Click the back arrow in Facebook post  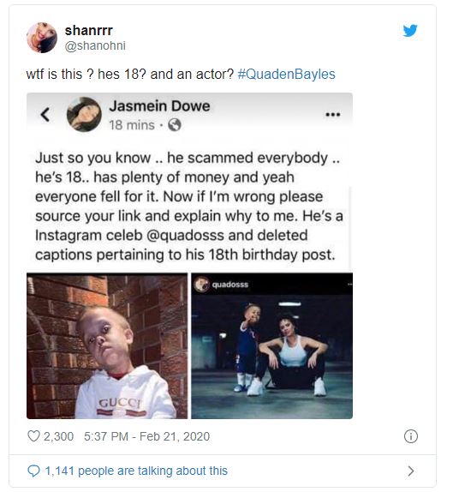[45, 115]
